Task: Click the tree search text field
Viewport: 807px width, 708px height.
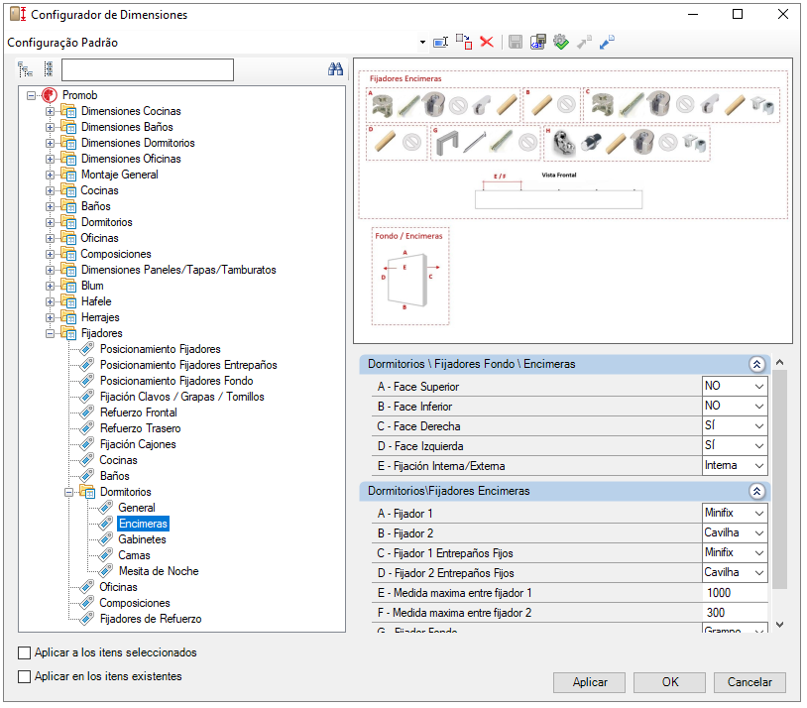Action: click(x=147, y=69)
